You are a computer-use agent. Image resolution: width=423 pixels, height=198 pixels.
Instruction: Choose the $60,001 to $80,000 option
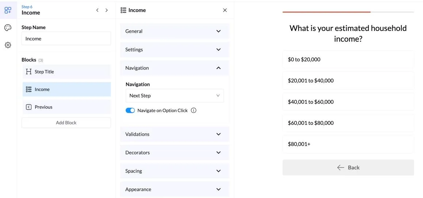(x=348, y=123)
